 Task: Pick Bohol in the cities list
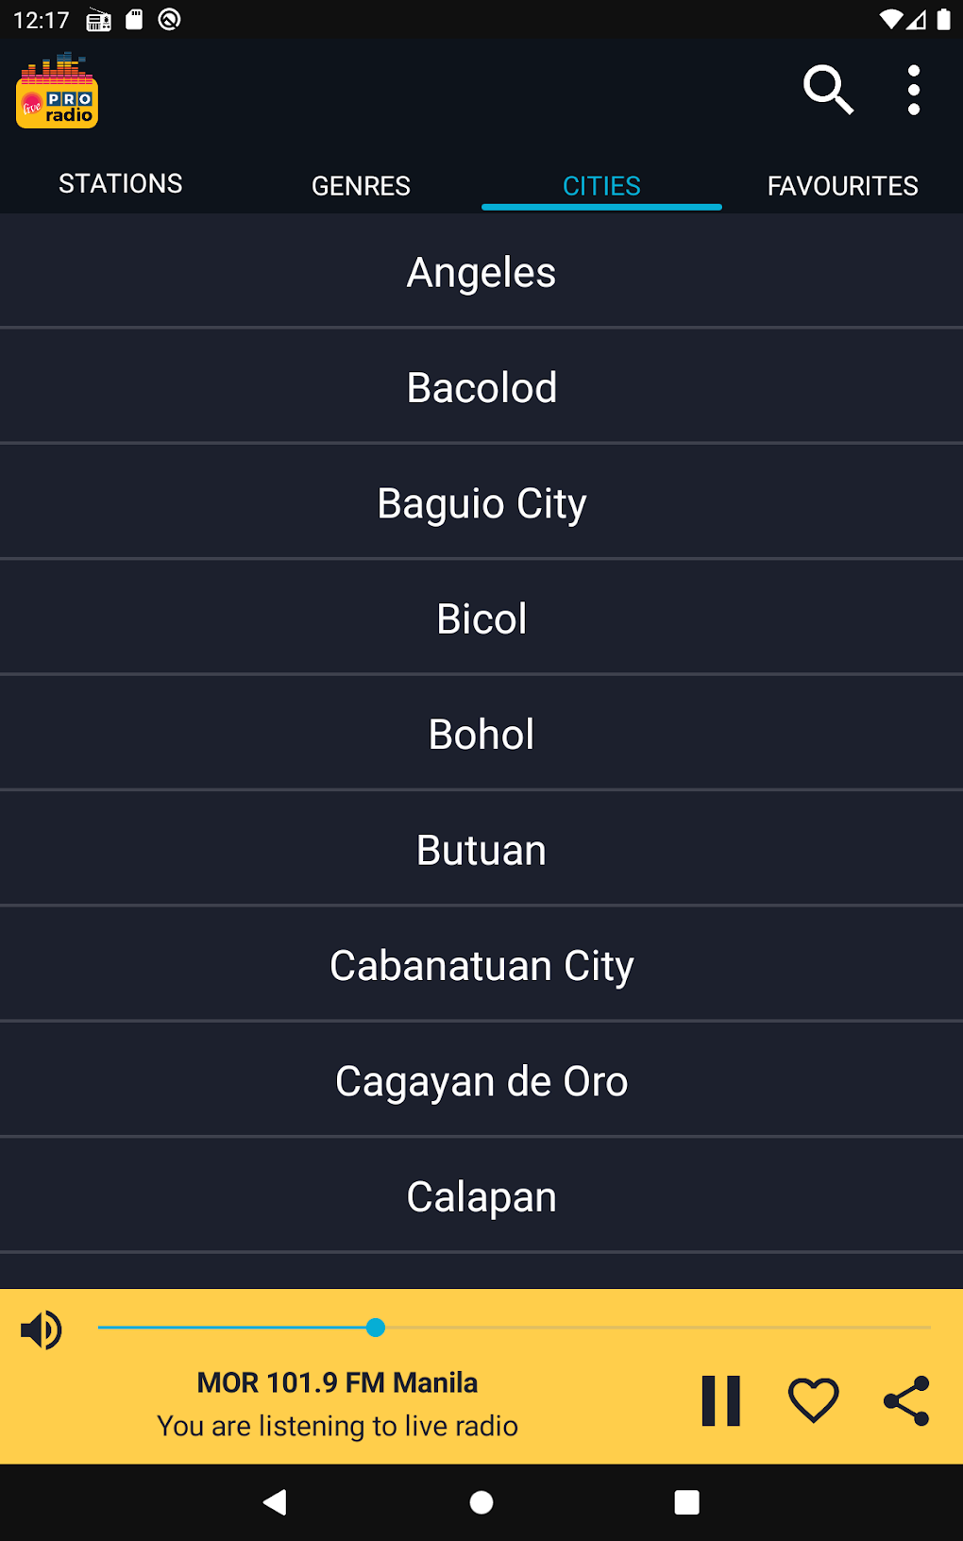click(481, 735)
